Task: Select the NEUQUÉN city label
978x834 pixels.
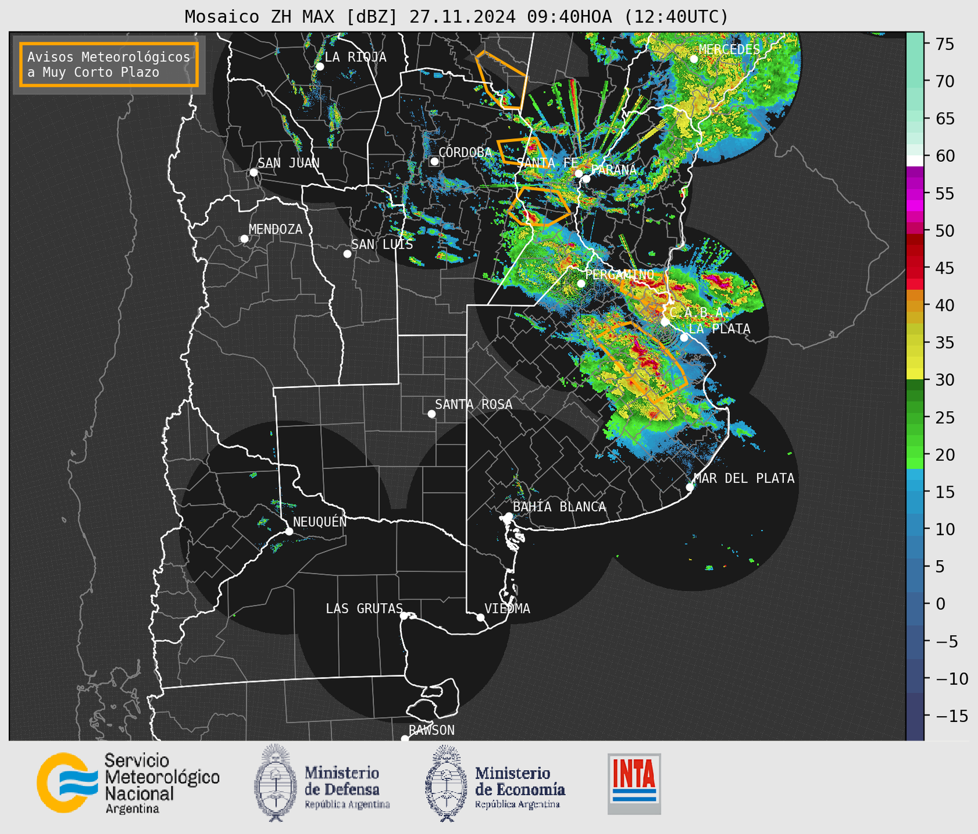Action: [319, 521]
